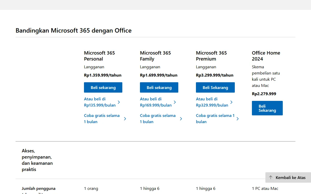Select Microsoft 365 Family heading

coord(155,56)
